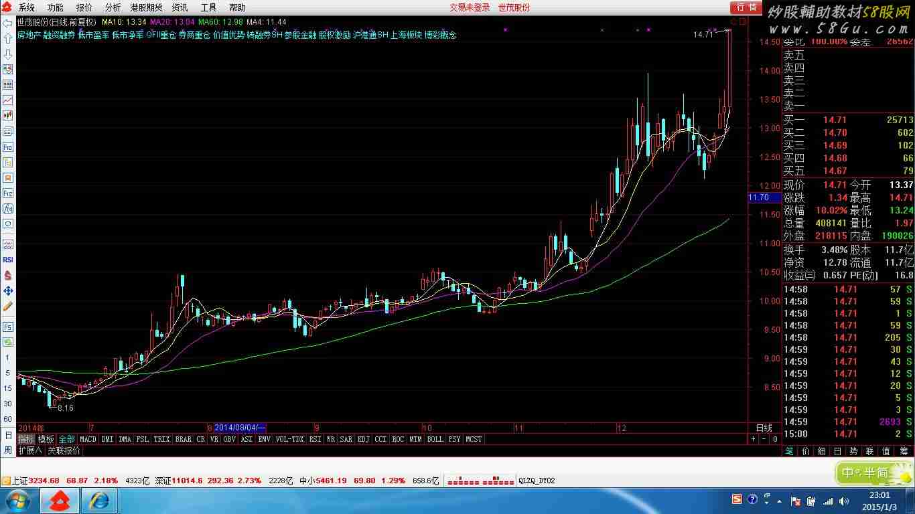Open the Fi2 sidebar icon
Image resolution: width=915 pixels, height=514 pixels.
coord(8,193)
